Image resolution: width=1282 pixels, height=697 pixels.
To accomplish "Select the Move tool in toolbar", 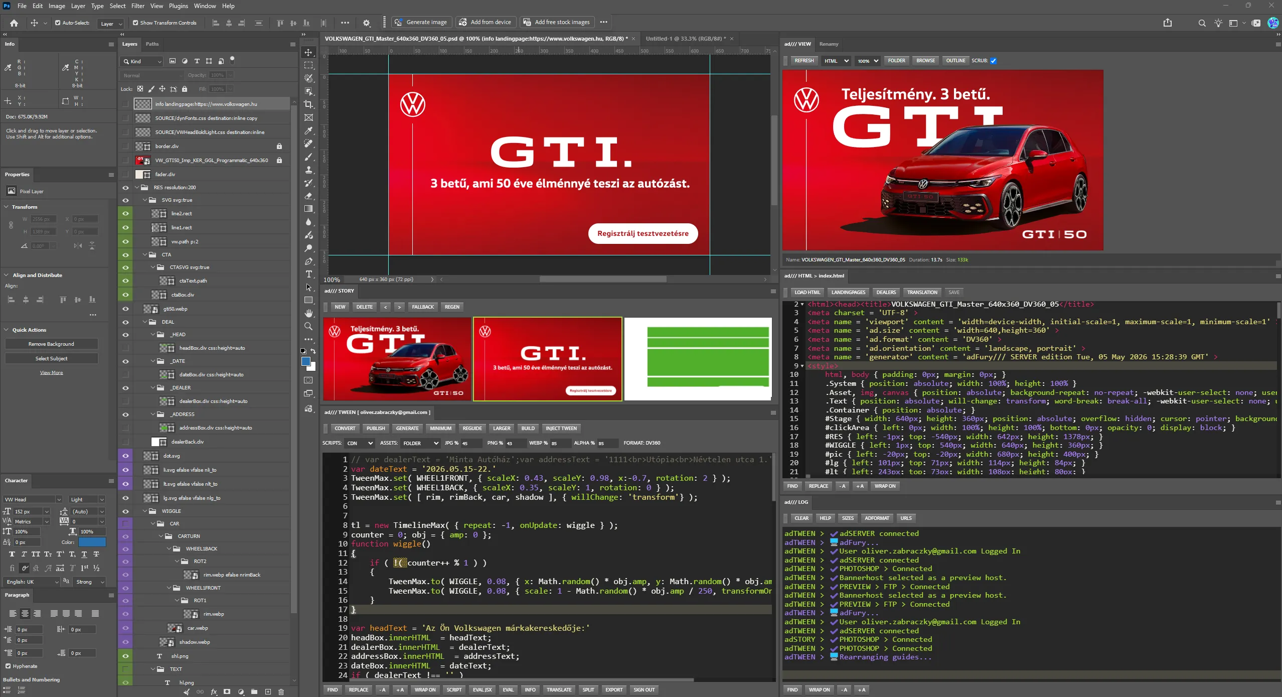I will tap(308, 52).
